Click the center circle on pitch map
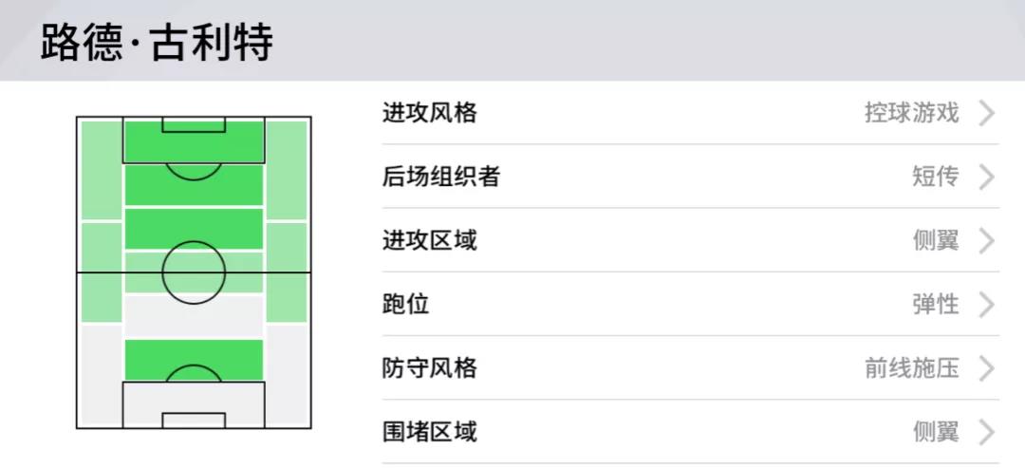The height and width of the screenshot is (468, 1025). pyautogui.click(x=194, y=272)
